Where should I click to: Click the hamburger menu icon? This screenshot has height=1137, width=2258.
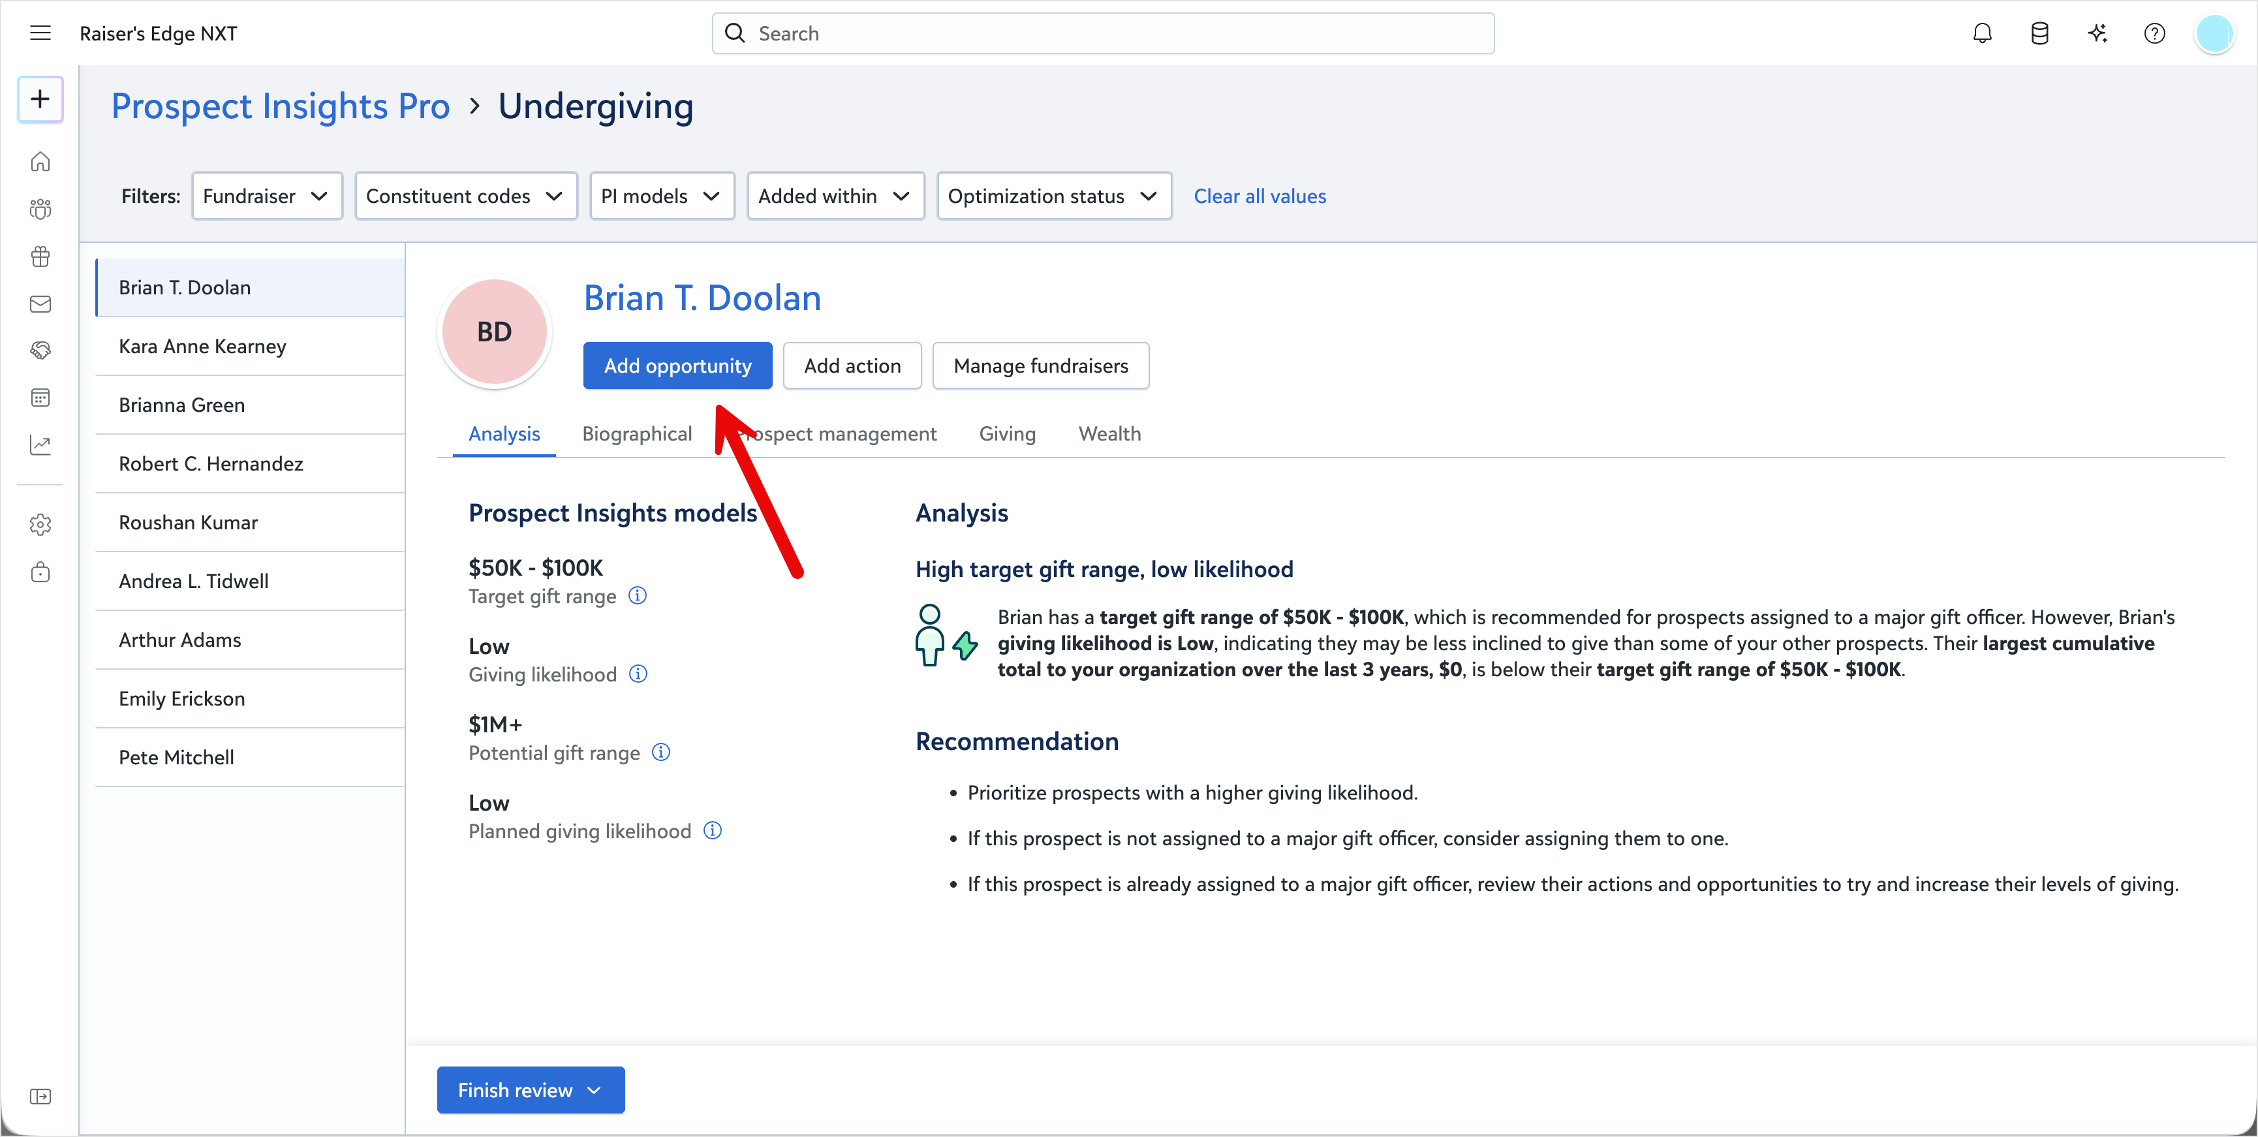[x=40, y=33]
